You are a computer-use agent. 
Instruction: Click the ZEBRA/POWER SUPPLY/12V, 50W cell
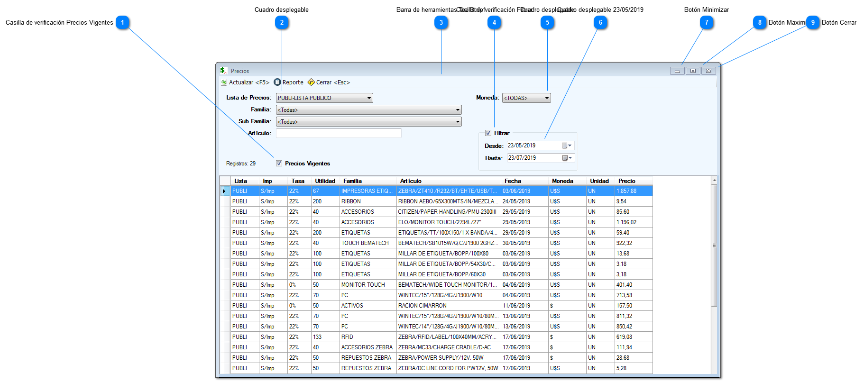pyautogui.click(x=449, y=358)
